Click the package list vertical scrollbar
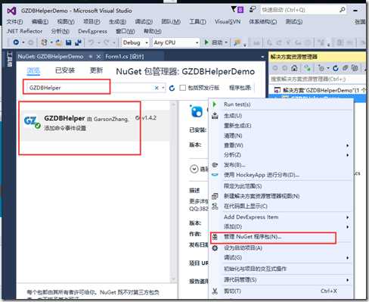The image size is (369, 302). point(173,191)
